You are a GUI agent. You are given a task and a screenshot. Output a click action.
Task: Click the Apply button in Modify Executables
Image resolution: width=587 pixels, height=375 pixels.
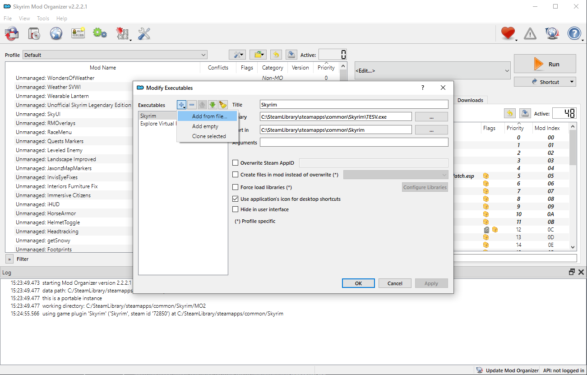click(x=431, y=283)
